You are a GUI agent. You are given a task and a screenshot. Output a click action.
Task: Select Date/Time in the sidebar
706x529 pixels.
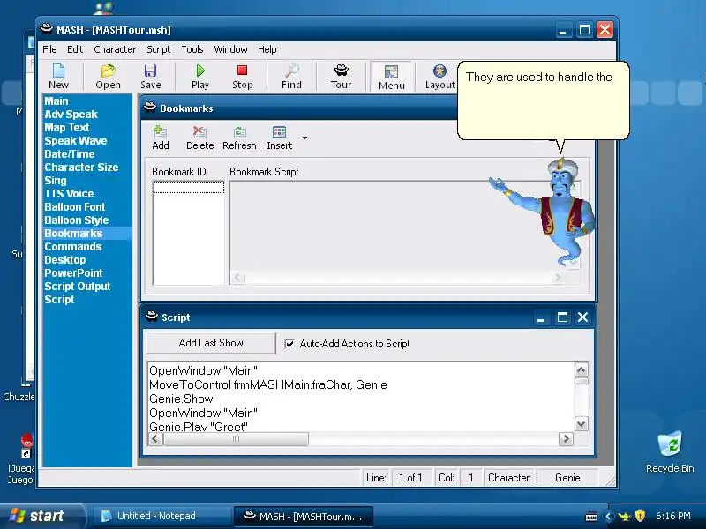click(70, 153)
